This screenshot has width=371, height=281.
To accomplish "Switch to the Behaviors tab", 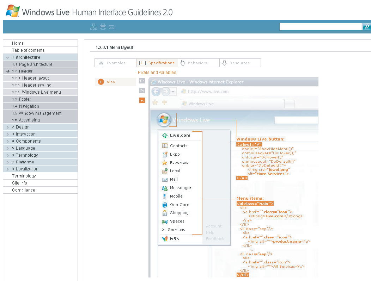I will click(199, 63).
